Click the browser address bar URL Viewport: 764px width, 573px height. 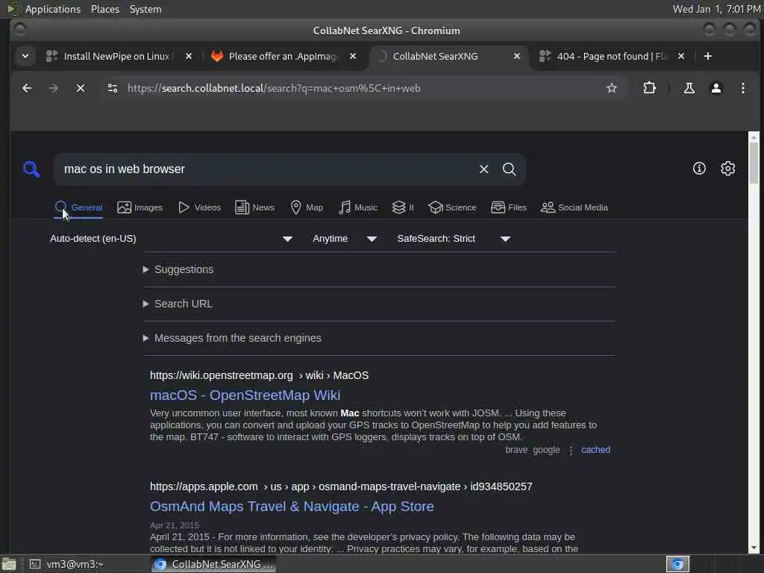[274, 88]
